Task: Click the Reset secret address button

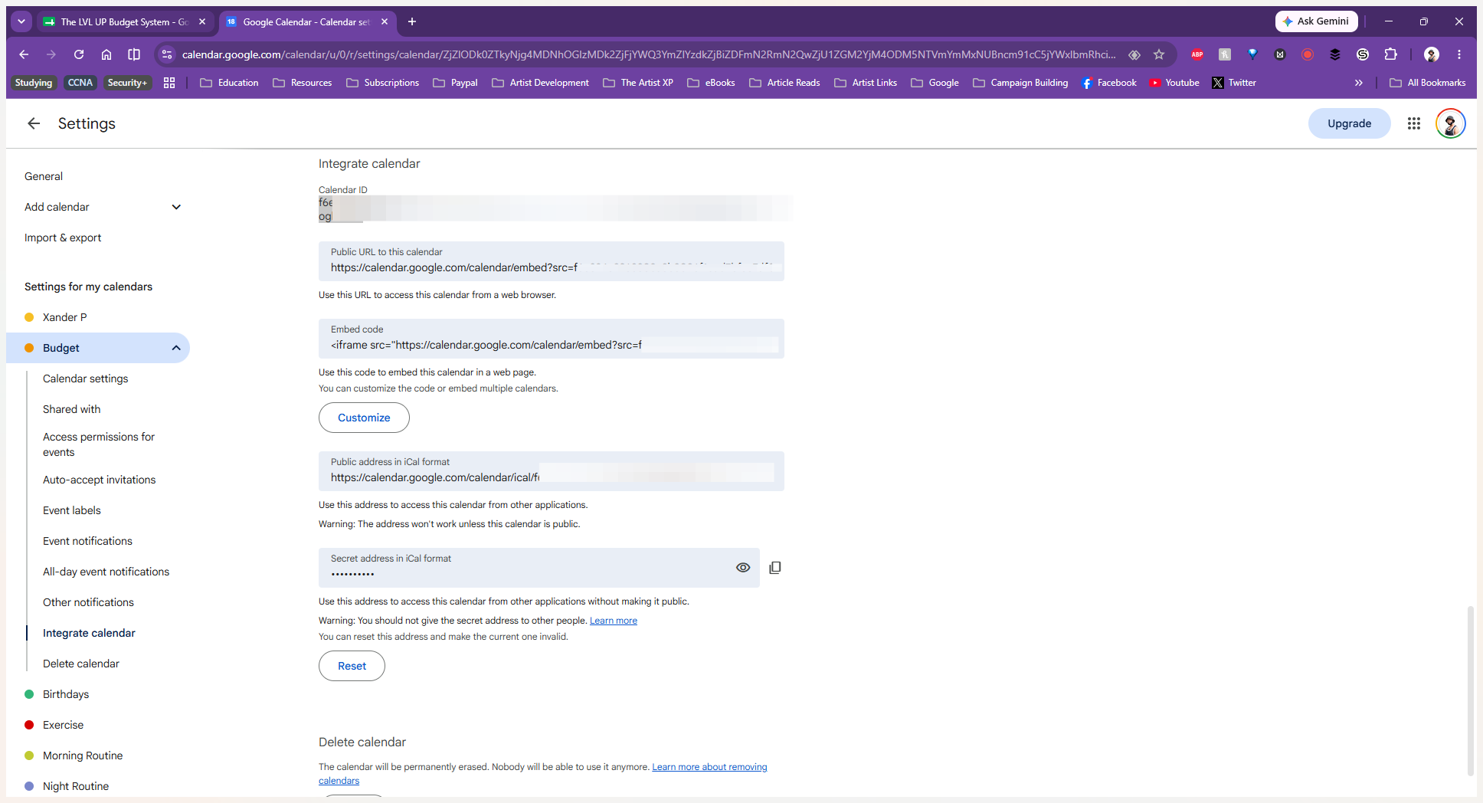Action: (x=352, y=666)
